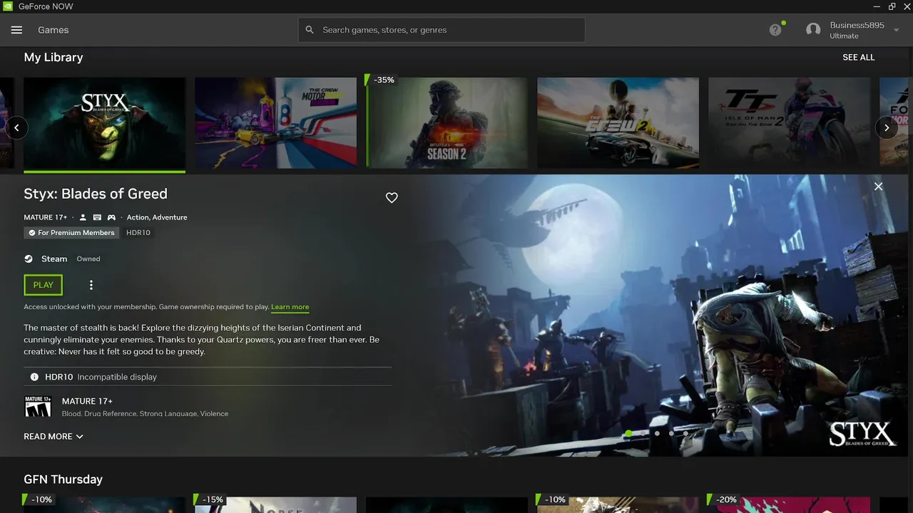The image size is (913, 513).
Task: Click the user profile avatar icon
Action: pyautogui.click(x=813, y=30)
